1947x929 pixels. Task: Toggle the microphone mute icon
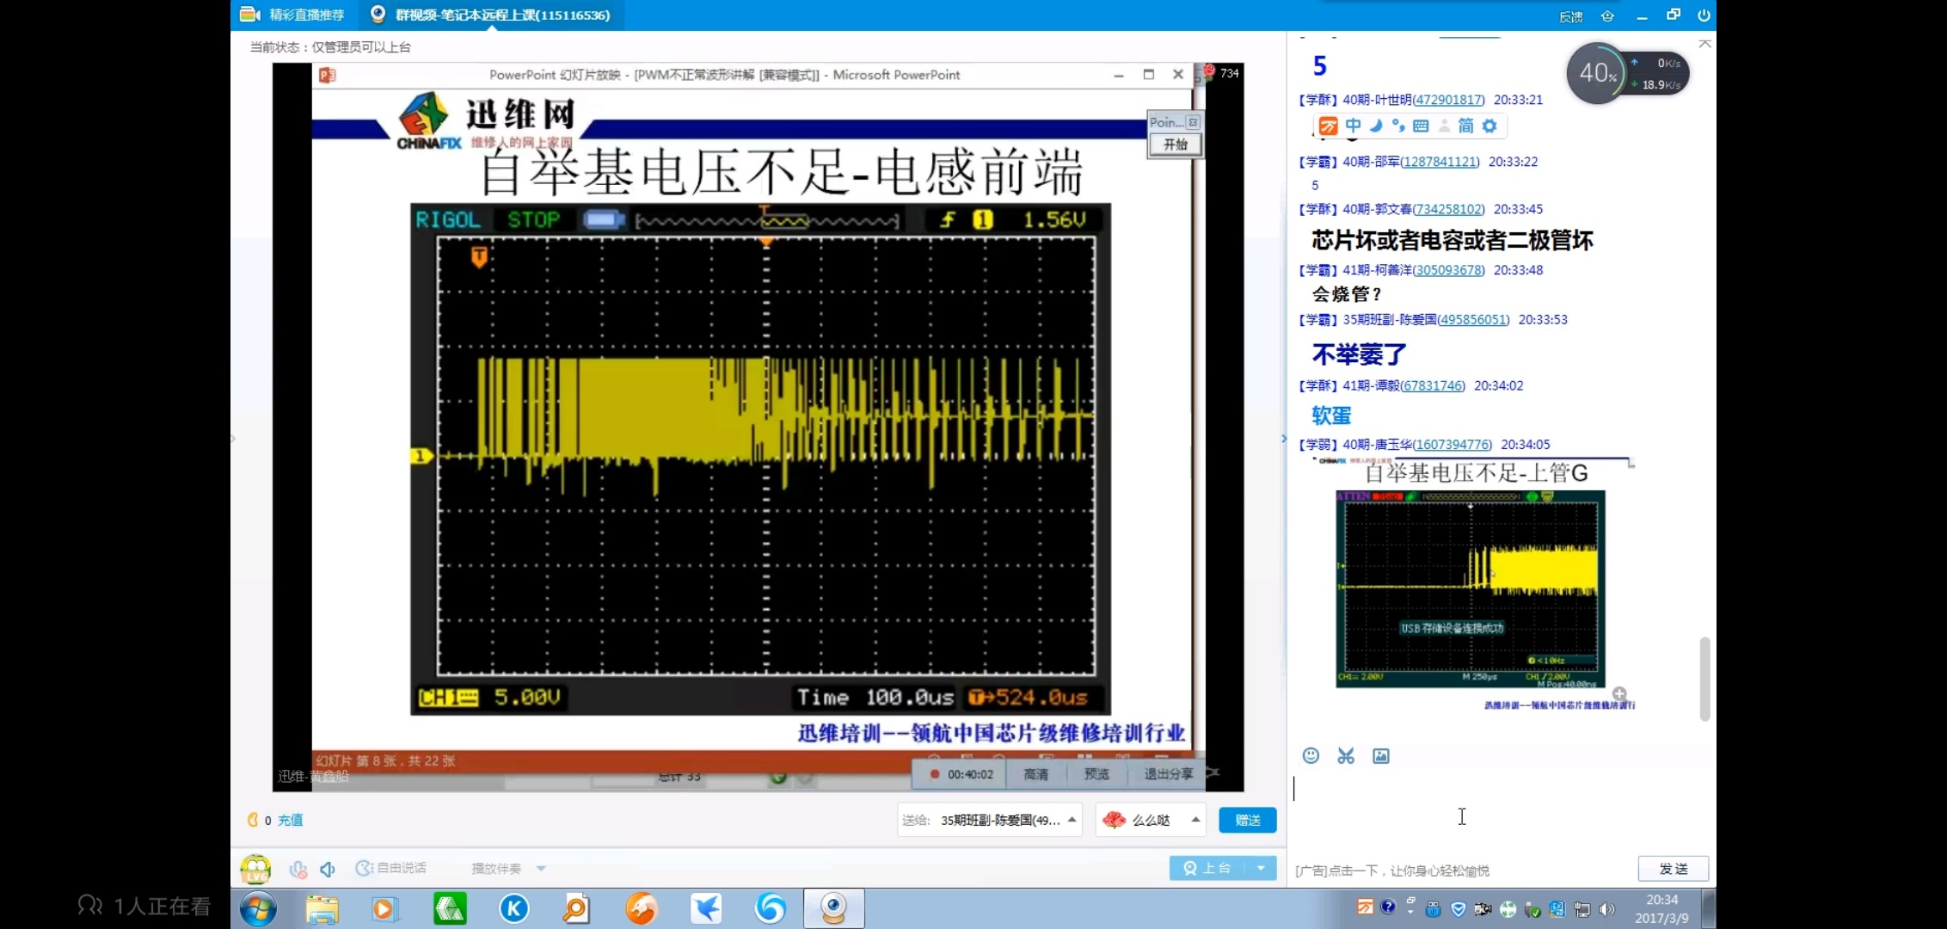coord(298,869)
